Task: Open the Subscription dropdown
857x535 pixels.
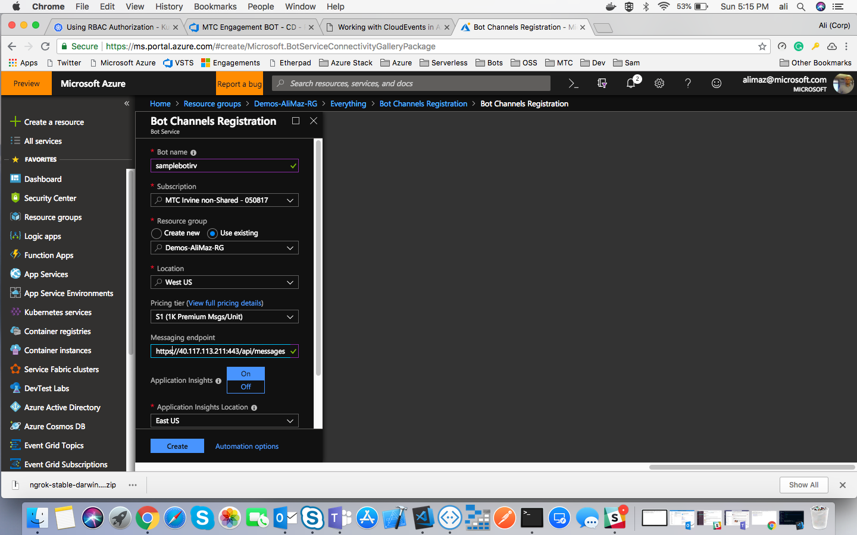Action: coord(224,200)
